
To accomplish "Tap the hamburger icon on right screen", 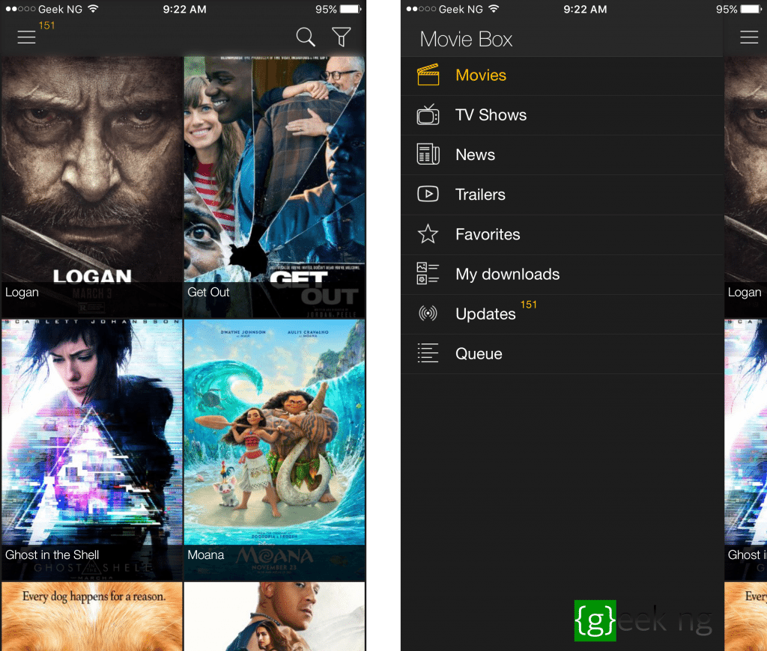I will (749, 37).
